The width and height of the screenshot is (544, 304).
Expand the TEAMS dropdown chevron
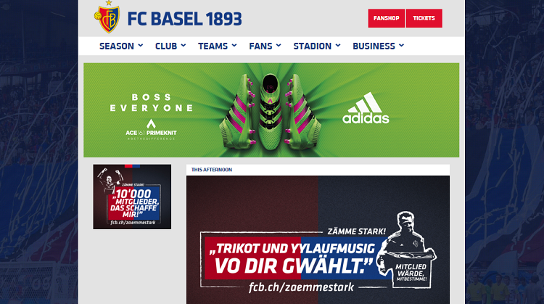(x=234, y=46)
